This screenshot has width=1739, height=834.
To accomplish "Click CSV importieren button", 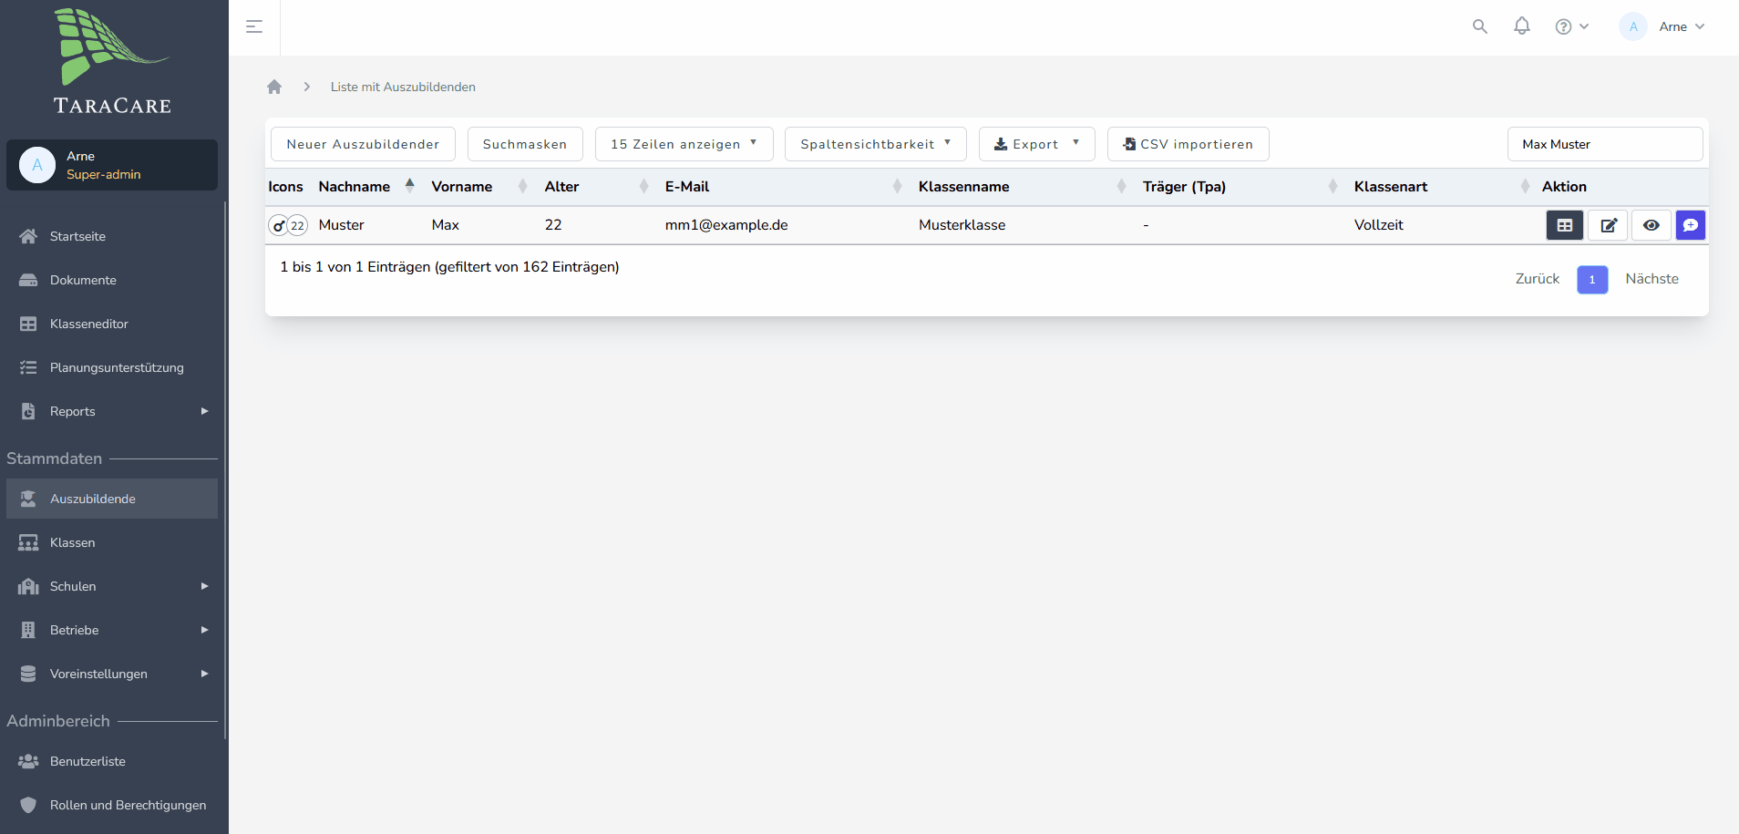I will coord(1188,144).
